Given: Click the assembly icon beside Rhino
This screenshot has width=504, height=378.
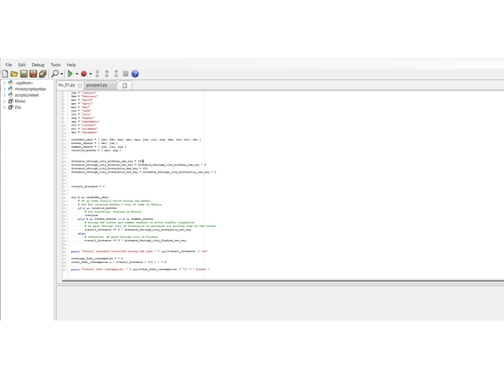Looking at the screenshot, I should click(x=10, y=102).
